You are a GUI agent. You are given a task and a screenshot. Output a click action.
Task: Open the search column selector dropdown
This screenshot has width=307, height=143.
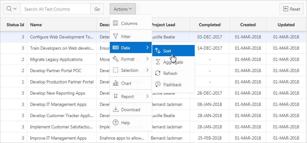click(x=12, y=9)
